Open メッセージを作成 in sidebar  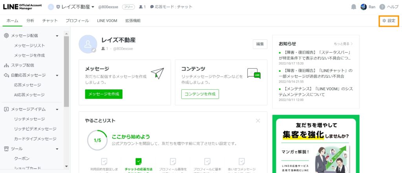coord(29,55)
